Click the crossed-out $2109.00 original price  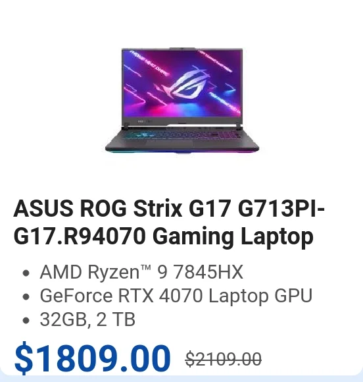(x=223, y=359)
